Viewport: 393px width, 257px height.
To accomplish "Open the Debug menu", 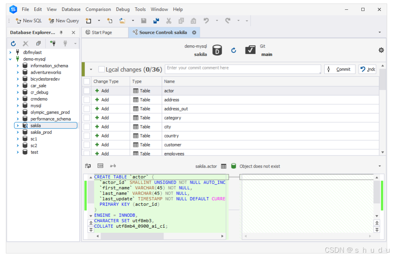I will click(x=123, y=9).
